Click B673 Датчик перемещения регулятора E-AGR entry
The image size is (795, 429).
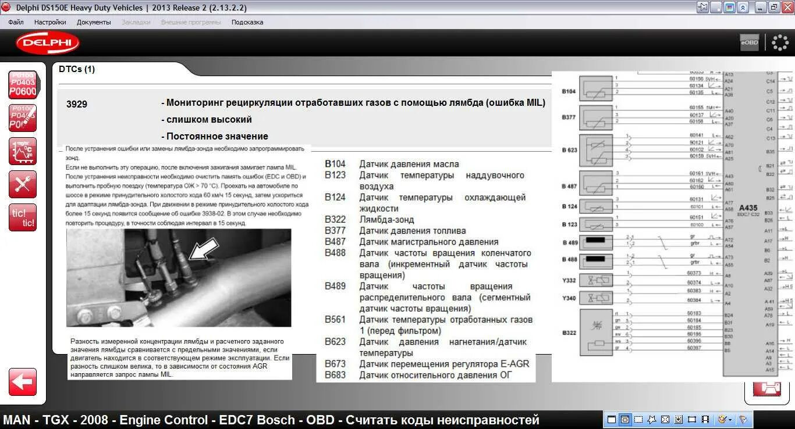pos(427,364)
